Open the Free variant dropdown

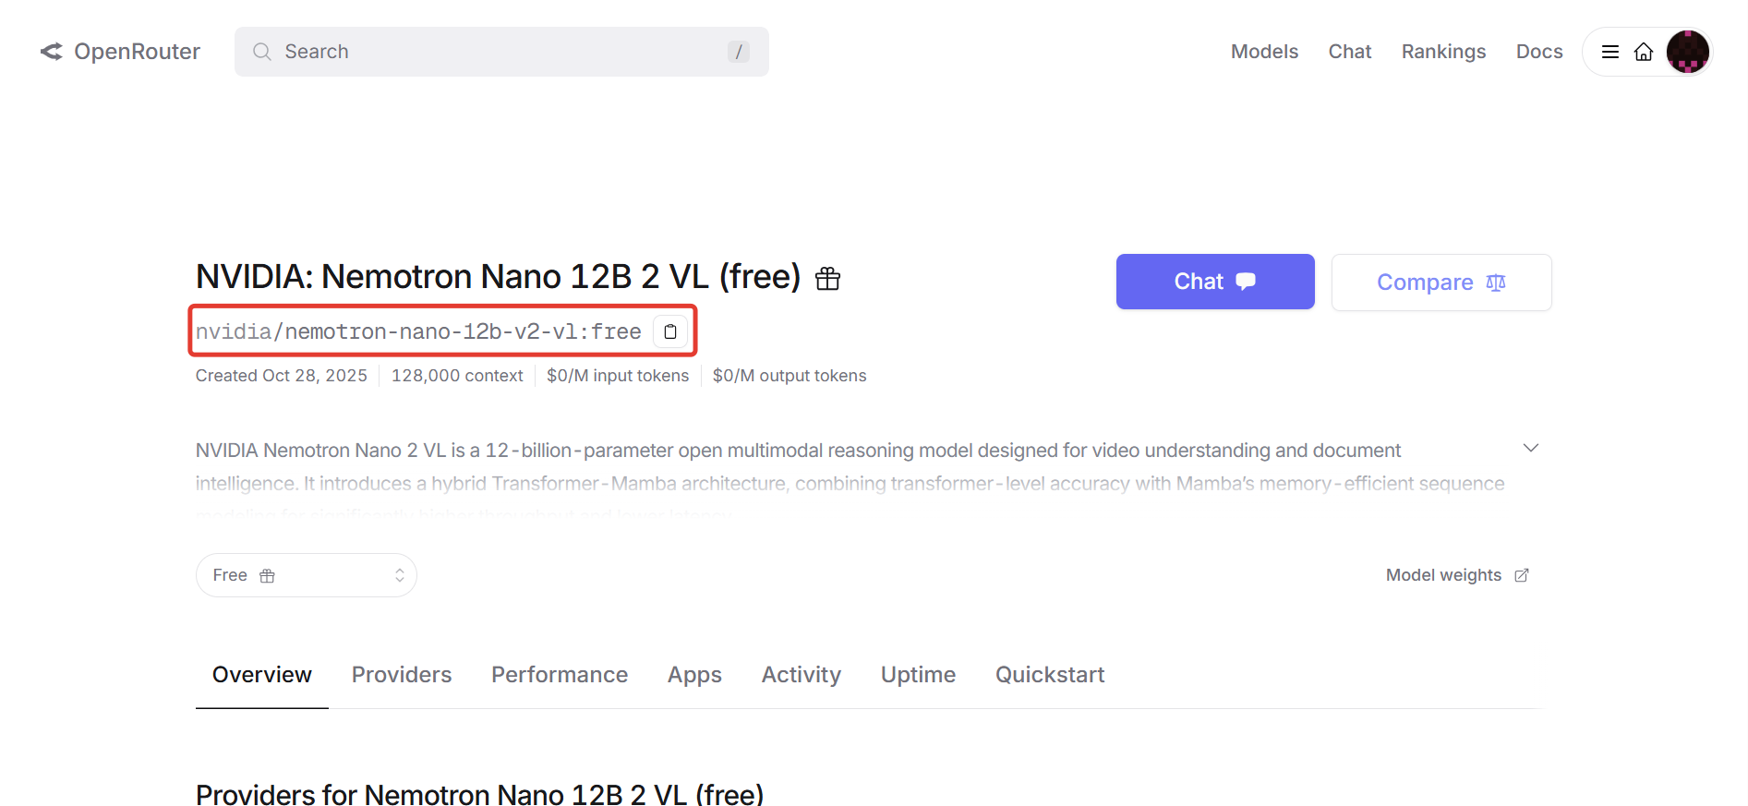click(306, 575)
